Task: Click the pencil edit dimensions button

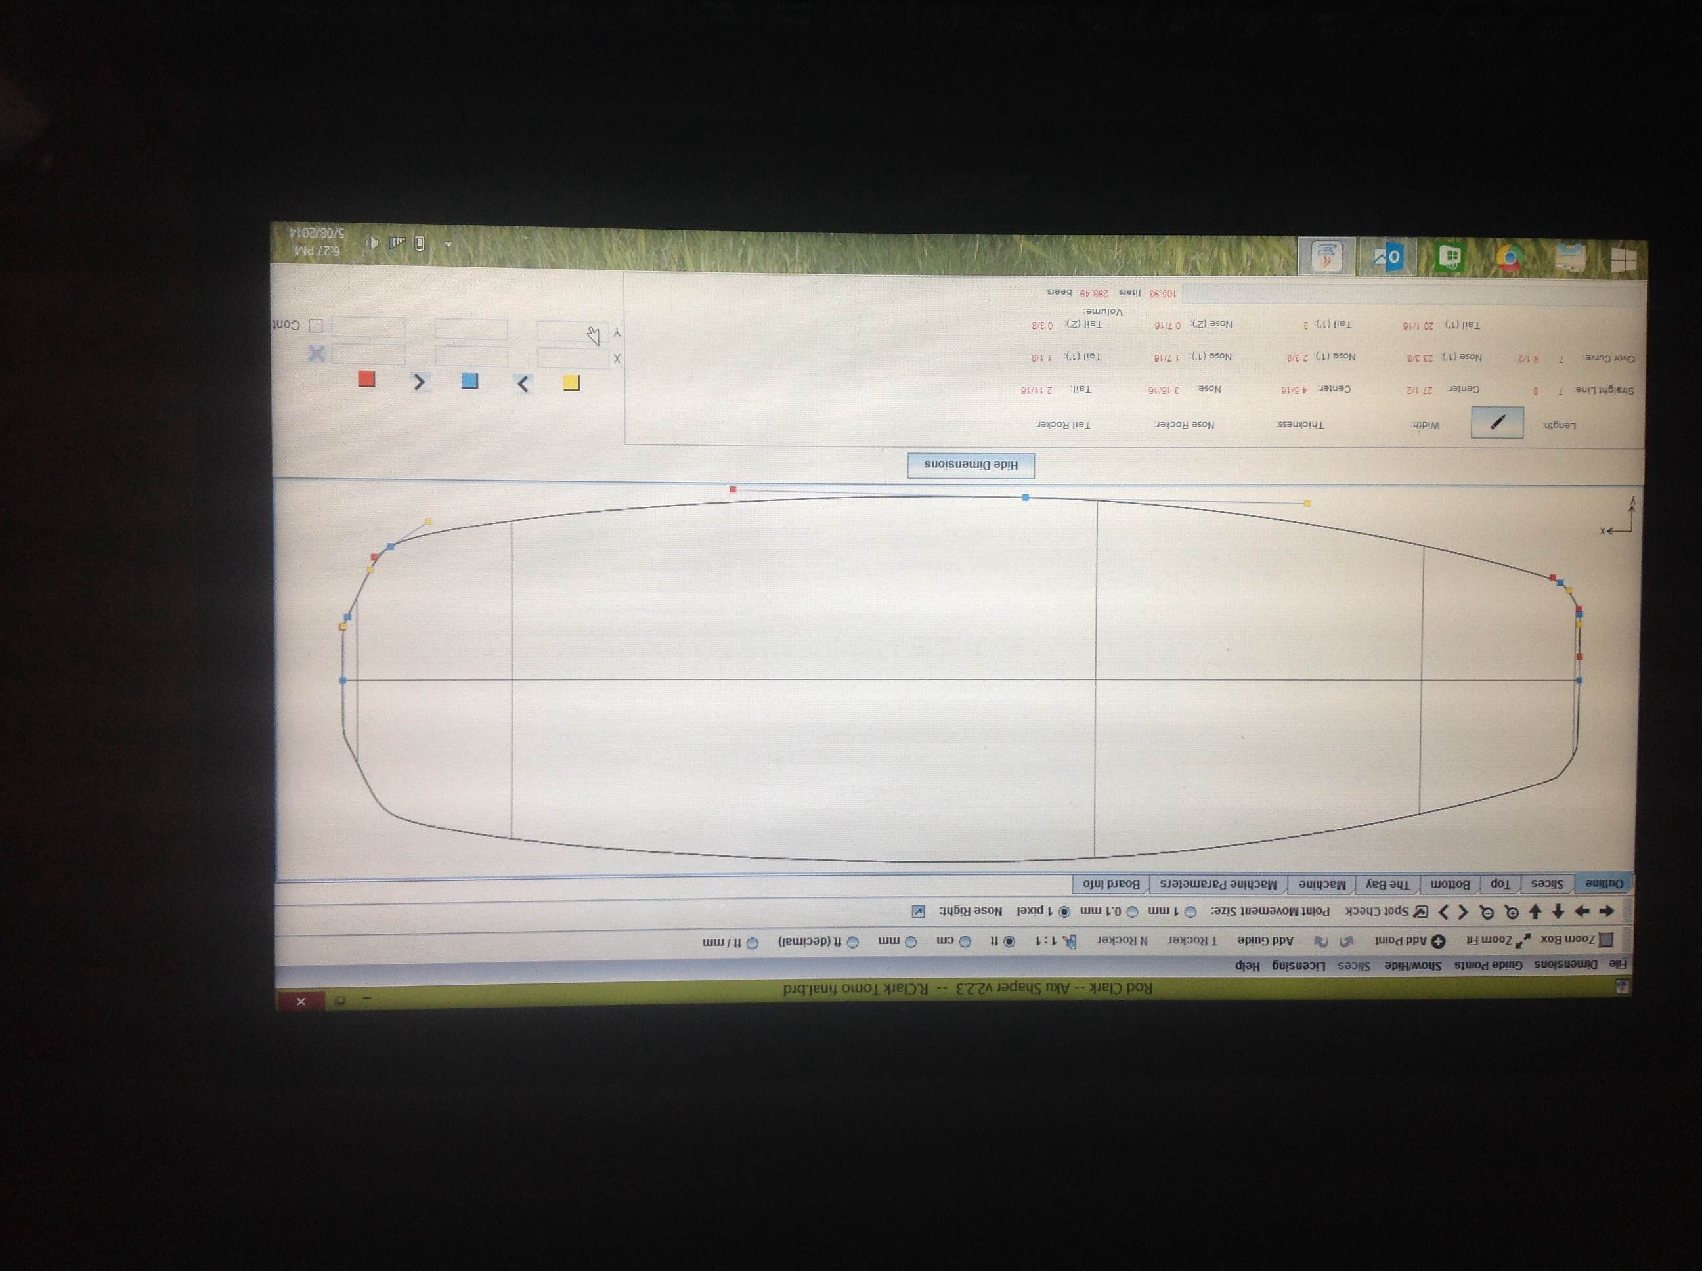Action: click(1497, 422)
